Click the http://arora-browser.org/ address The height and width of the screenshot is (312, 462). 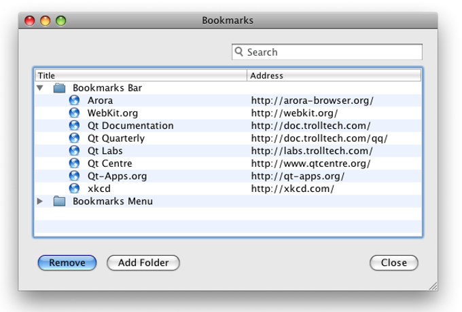coord(313,100)
